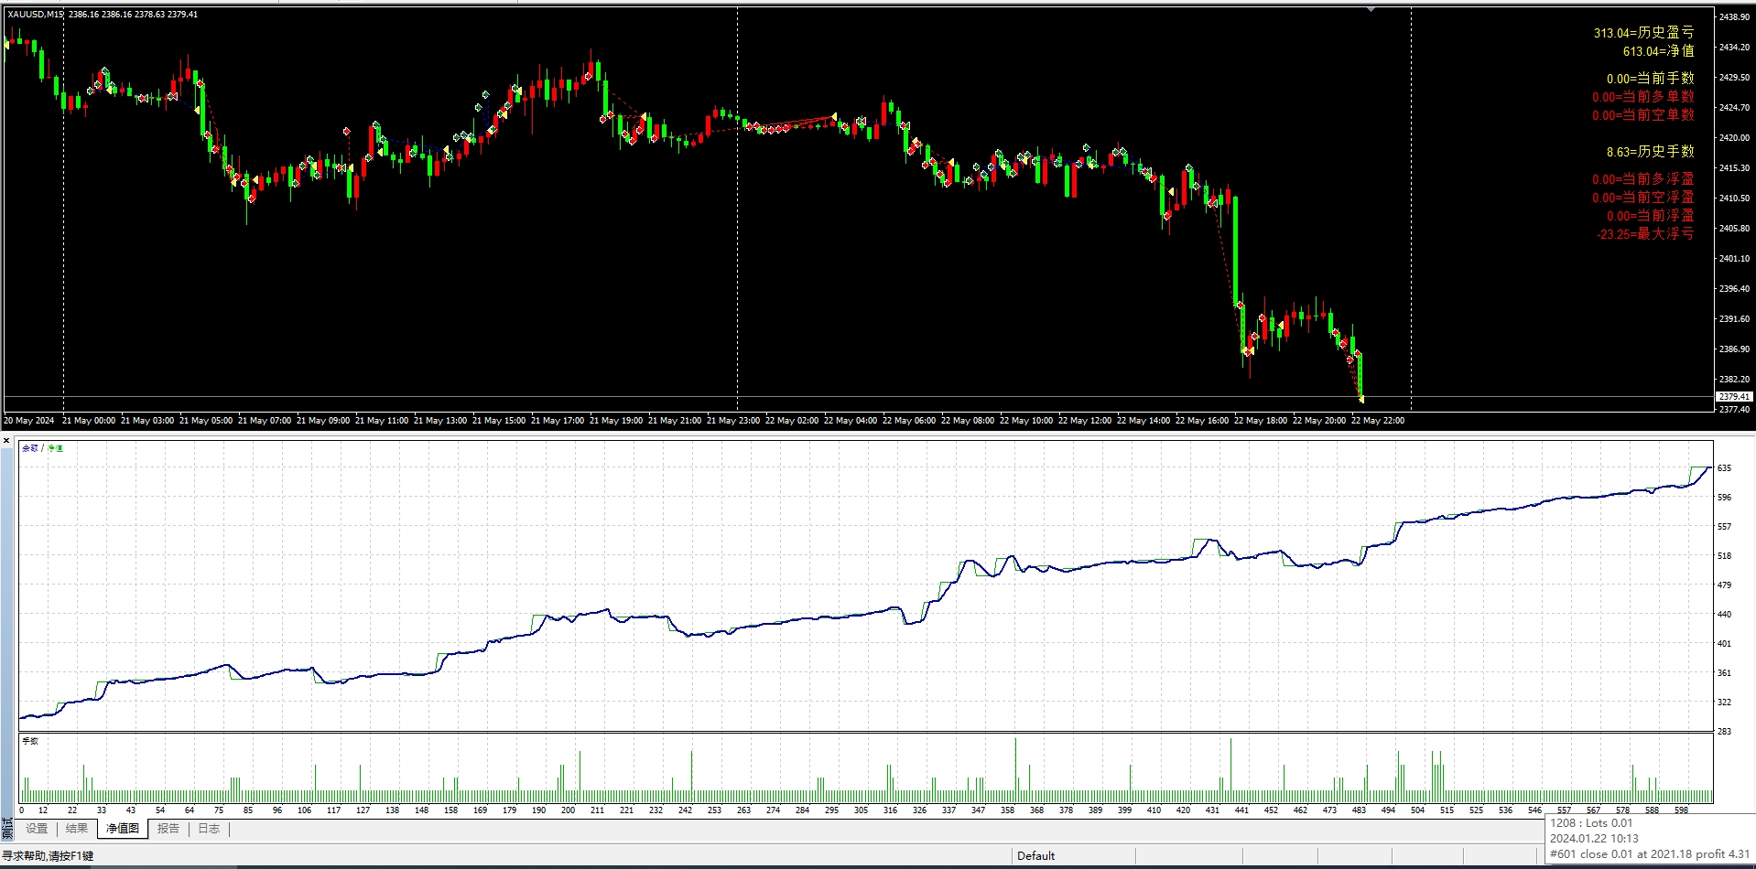Switch to the 日志 tab
Image resolution: width=1756 pixels, height=869 pixels.
[209, 829]
